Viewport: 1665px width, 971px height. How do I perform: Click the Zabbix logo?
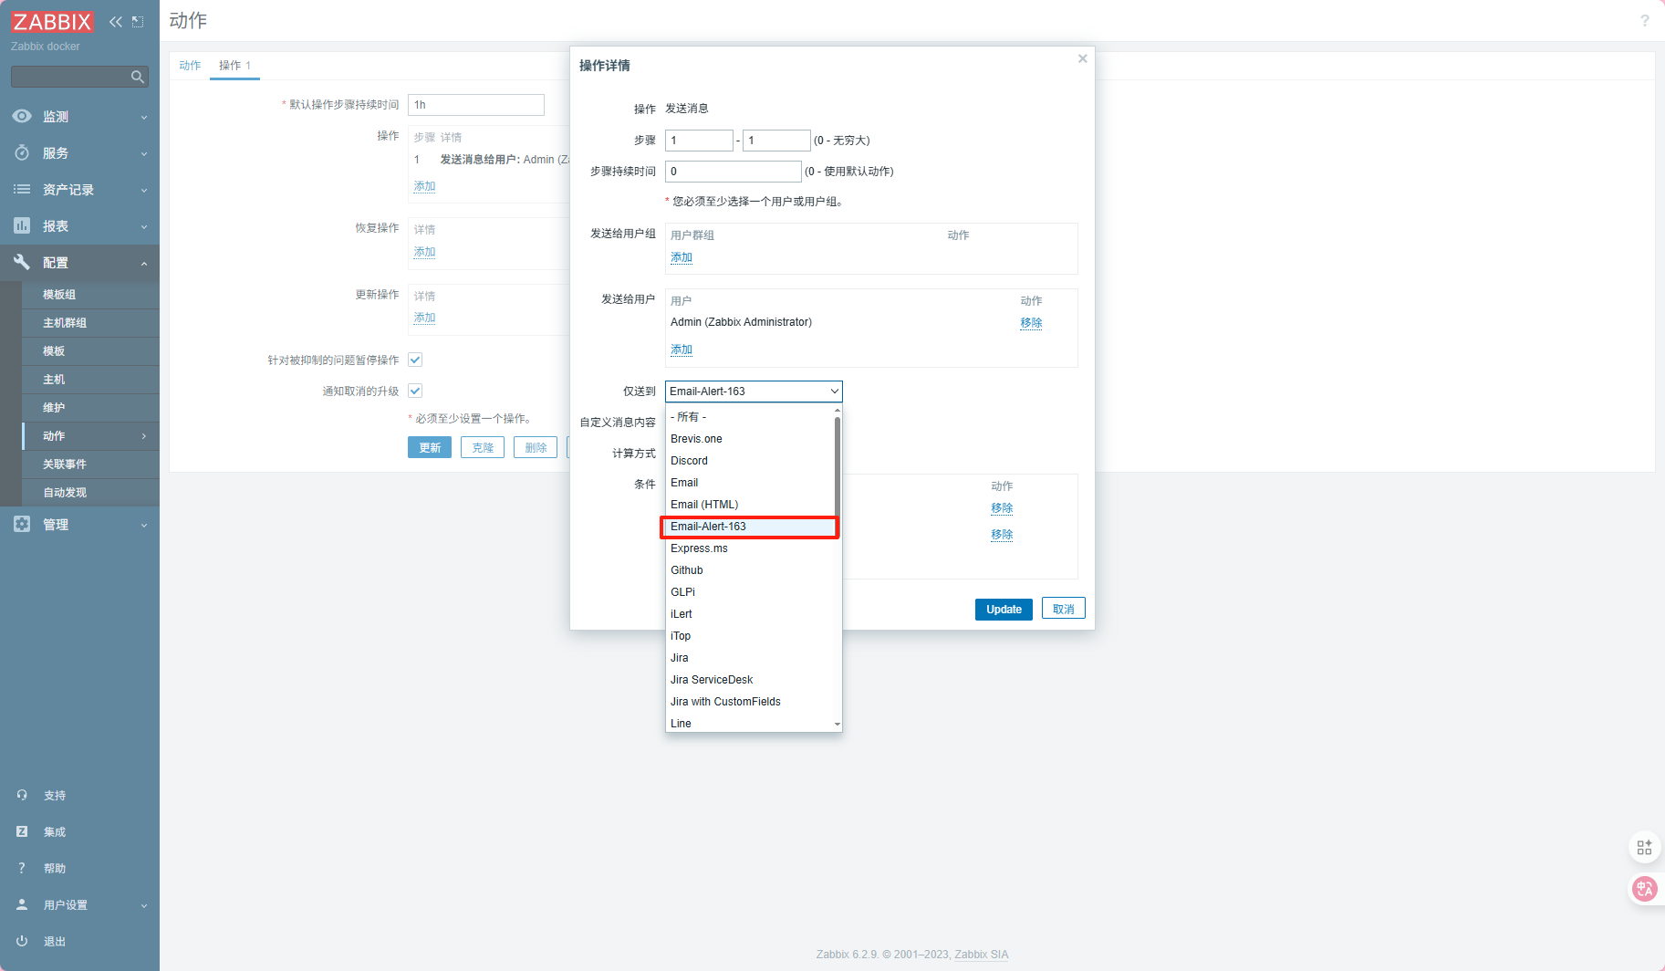(52, 21)
